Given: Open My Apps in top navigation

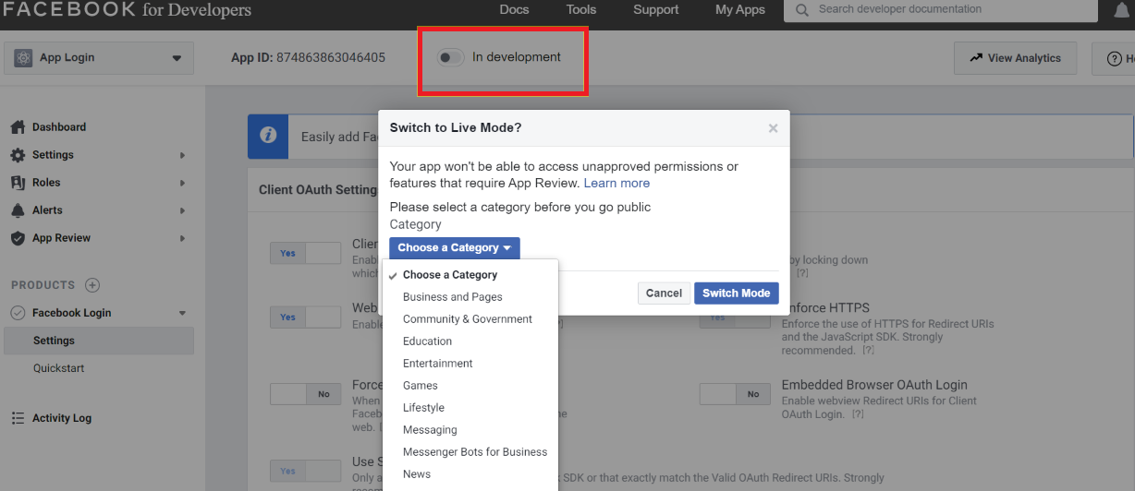Looking at the screenshot, I should click(x=740, y=10).
